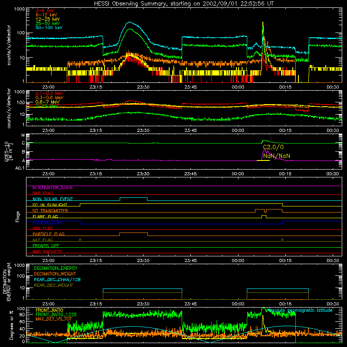Click the orange MAX_DET_VS_TOT legend label
The width and height of the screenshot is (347, 347).
click(54, 319)
